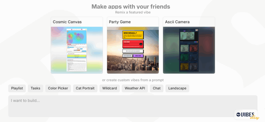Click the Vibes DIY logo icon
This screenshot has width=265, height=122.
pyautogui.click(x=246, y=115)
